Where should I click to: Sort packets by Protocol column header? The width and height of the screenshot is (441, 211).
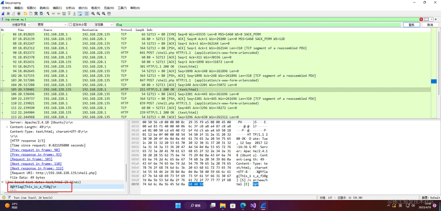tap(127, 30)
